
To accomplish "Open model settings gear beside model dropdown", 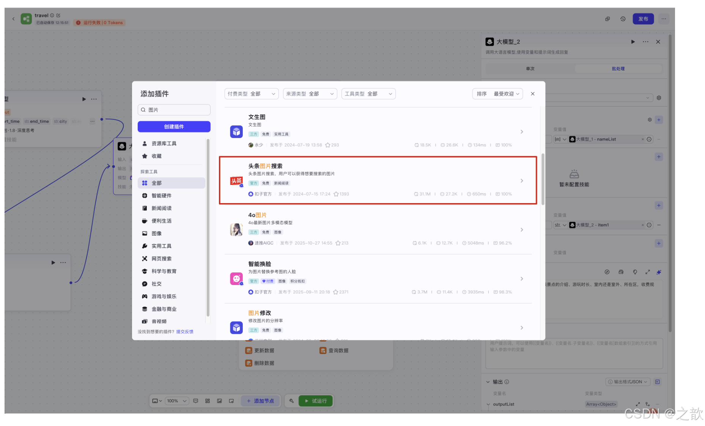I will (659, 98).
